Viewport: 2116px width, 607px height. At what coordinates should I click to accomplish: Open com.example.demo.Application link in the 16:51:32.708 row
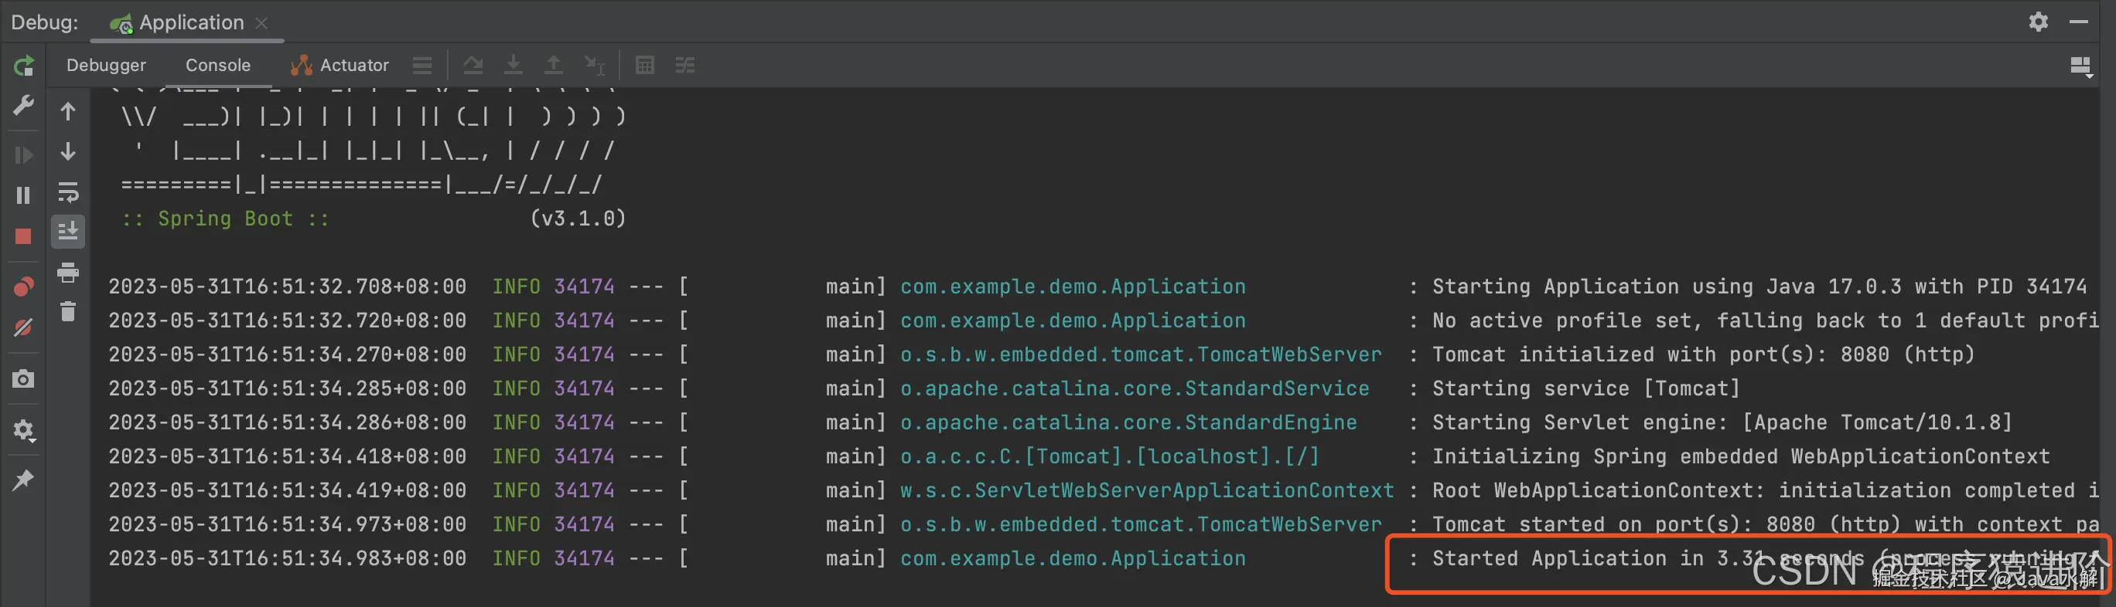pos(1073,287)
